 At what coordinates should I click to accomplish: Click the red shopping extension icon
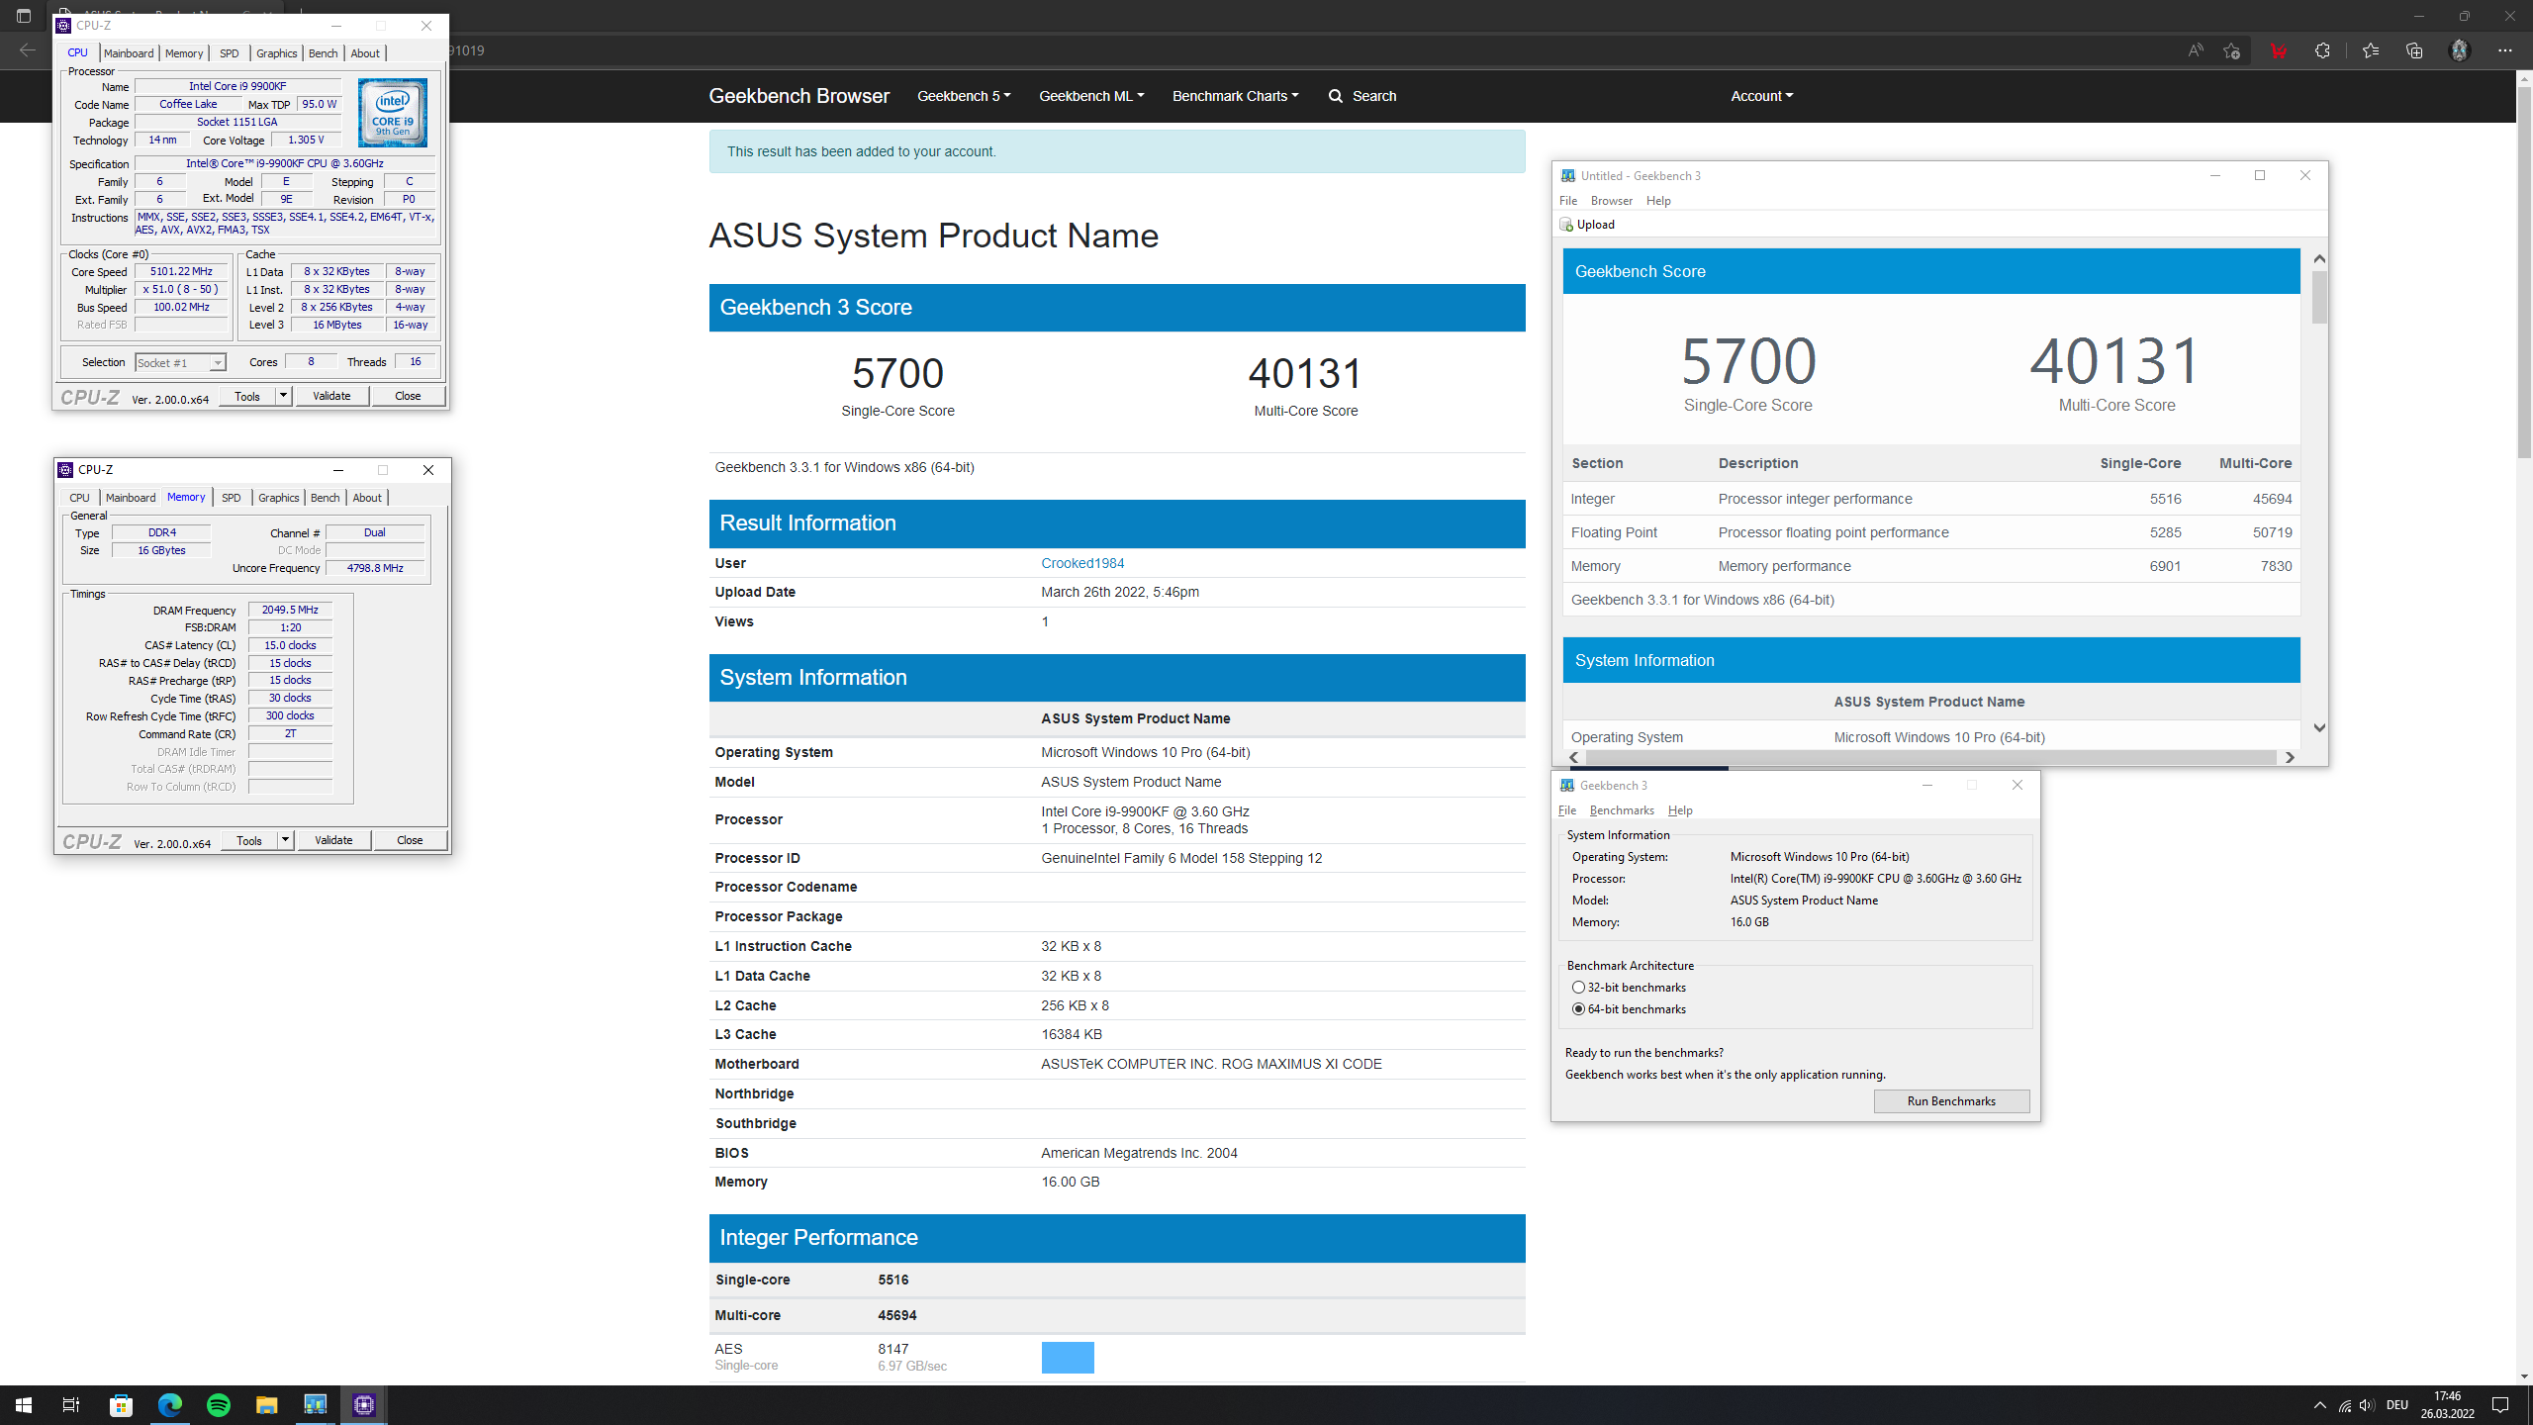2278,50
